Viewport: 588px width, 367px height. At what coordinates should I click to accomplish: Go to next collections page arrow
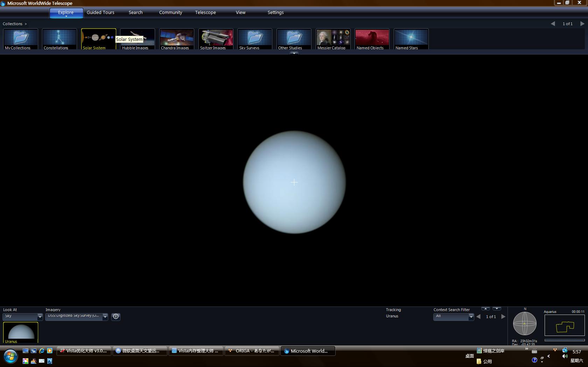click(x=582, y=24)
